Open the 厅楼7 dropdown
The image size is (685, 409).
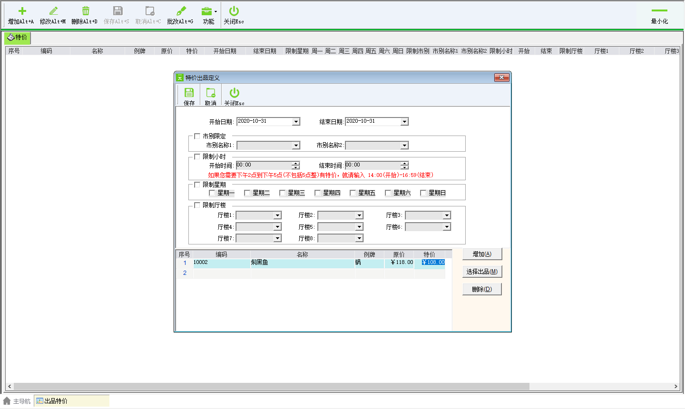(x=277, y=238)
